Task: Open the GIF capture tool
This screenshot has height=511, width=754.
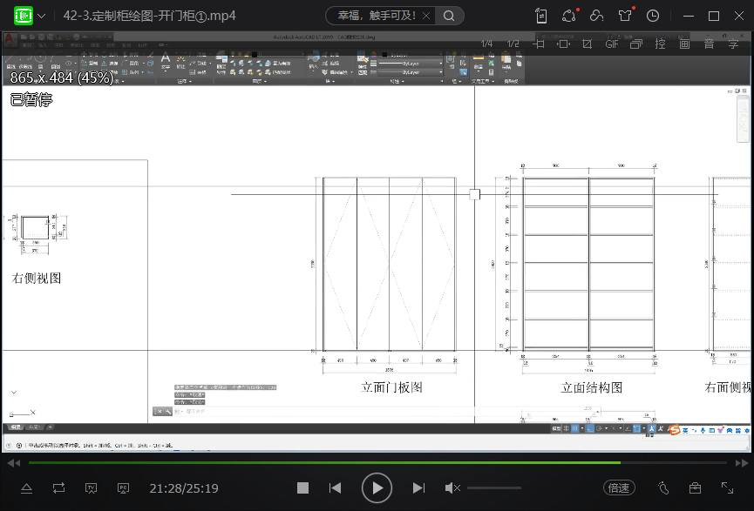Action: coord(611,44)
